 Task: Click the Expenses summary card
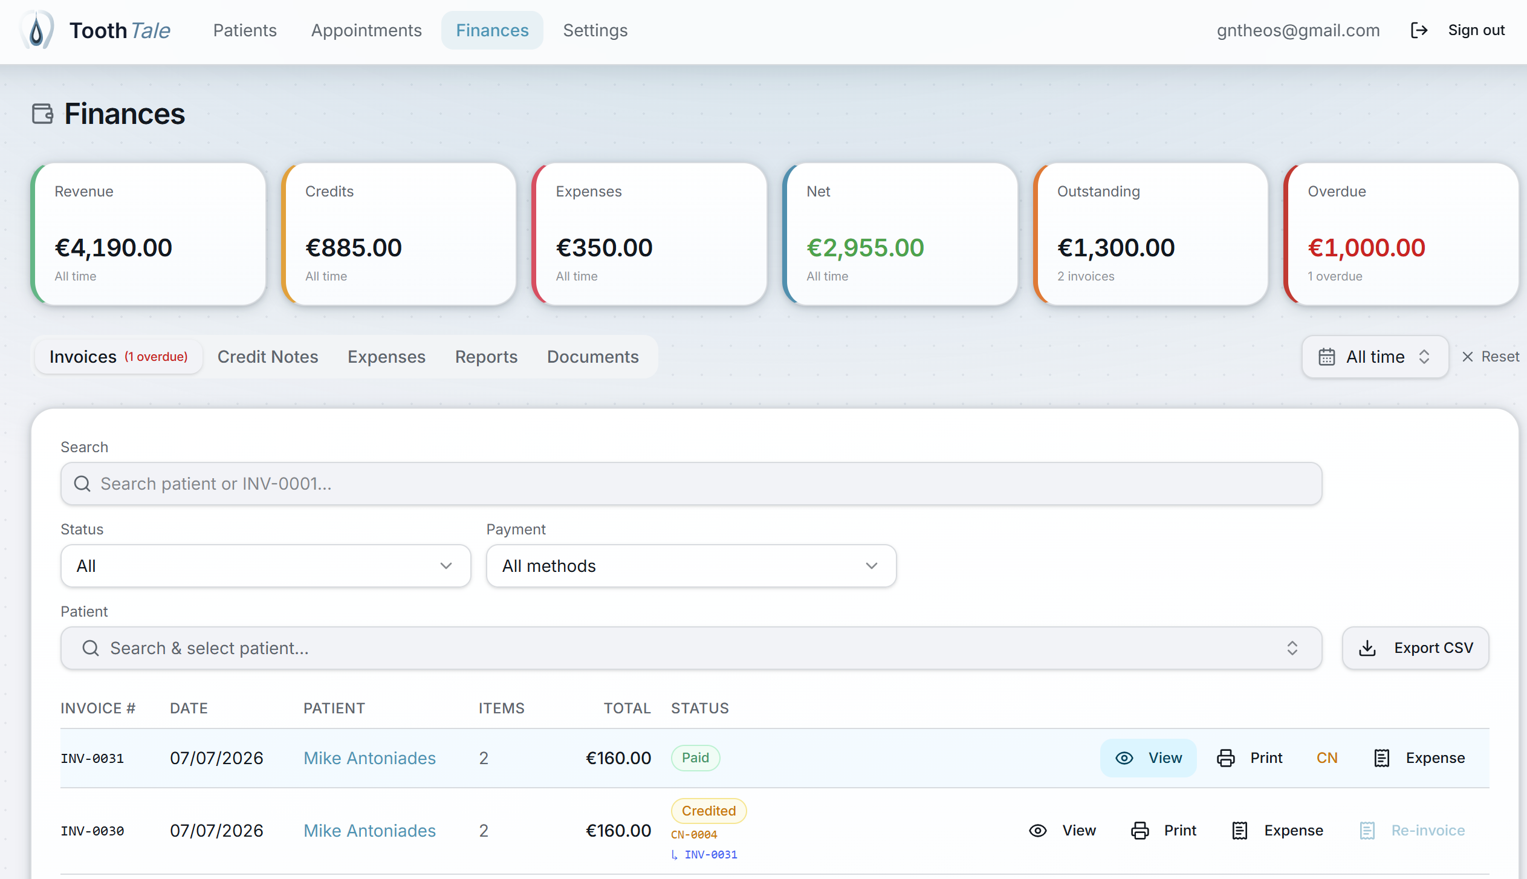pos(650,234)
